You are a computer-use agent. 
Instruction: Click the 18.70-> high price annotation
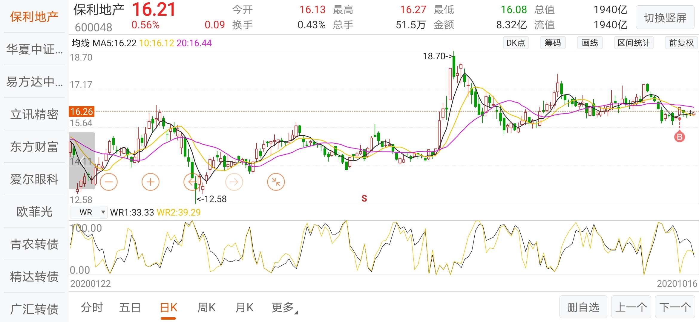tap(438, 56)
